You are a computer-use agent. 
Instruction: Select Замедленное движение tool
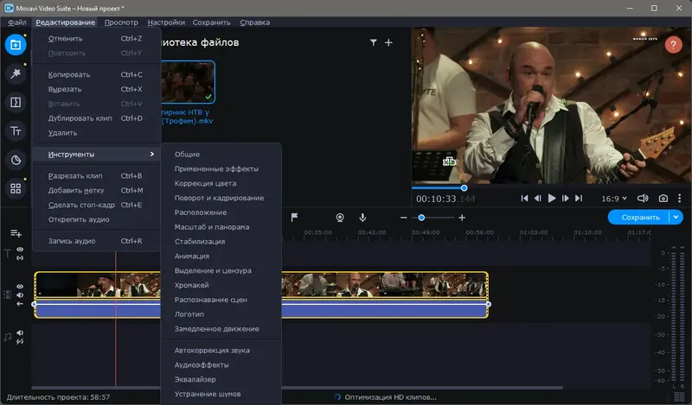221,329
